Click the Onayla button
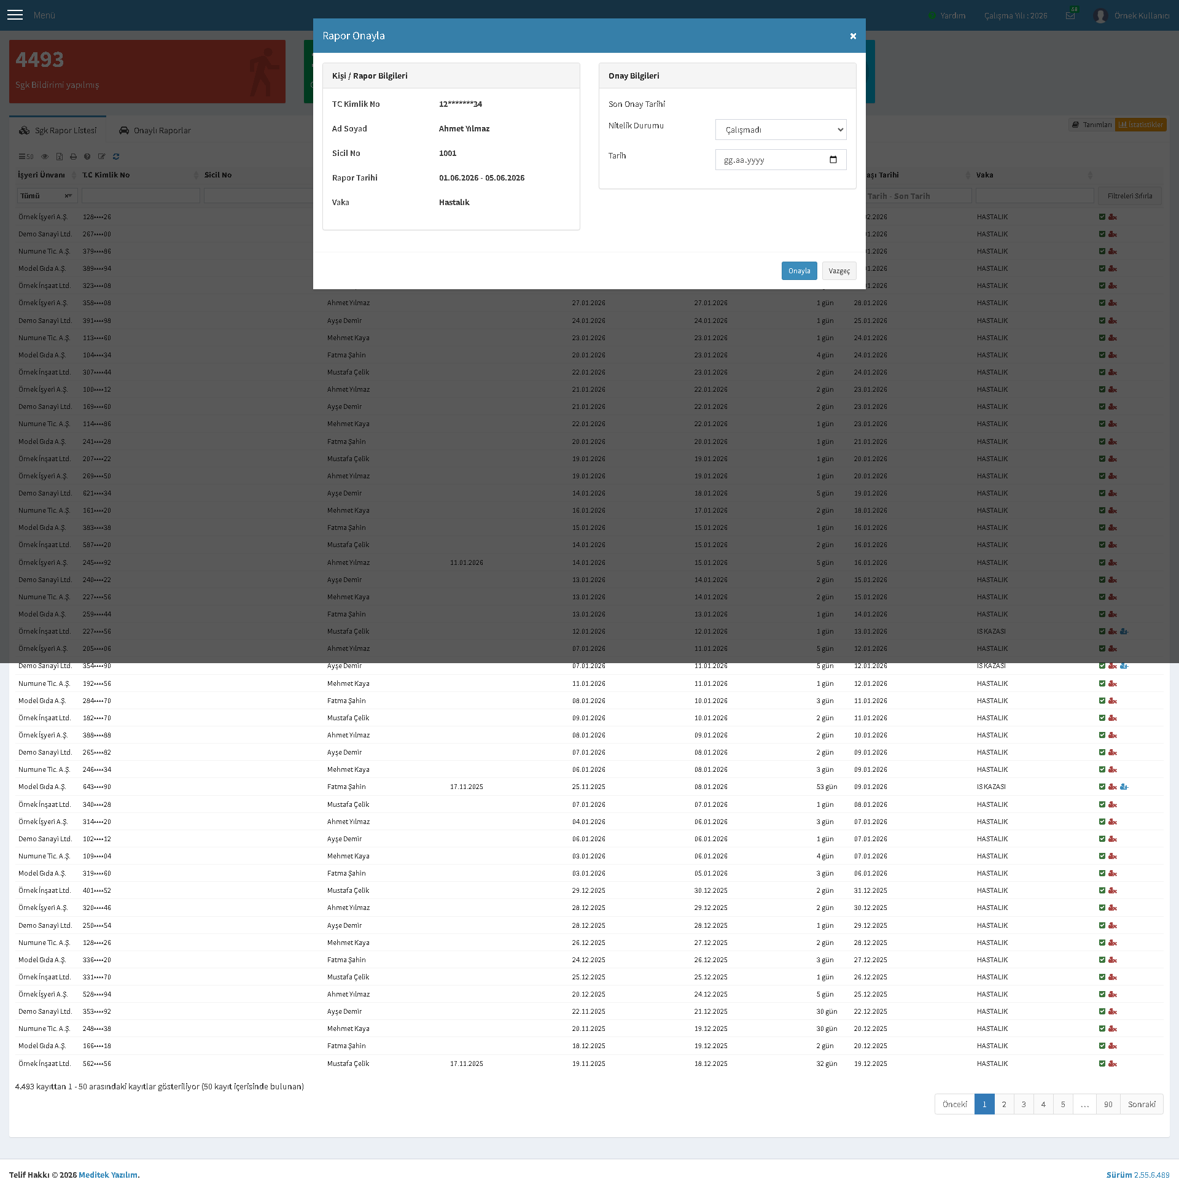 tap(799, 271)
